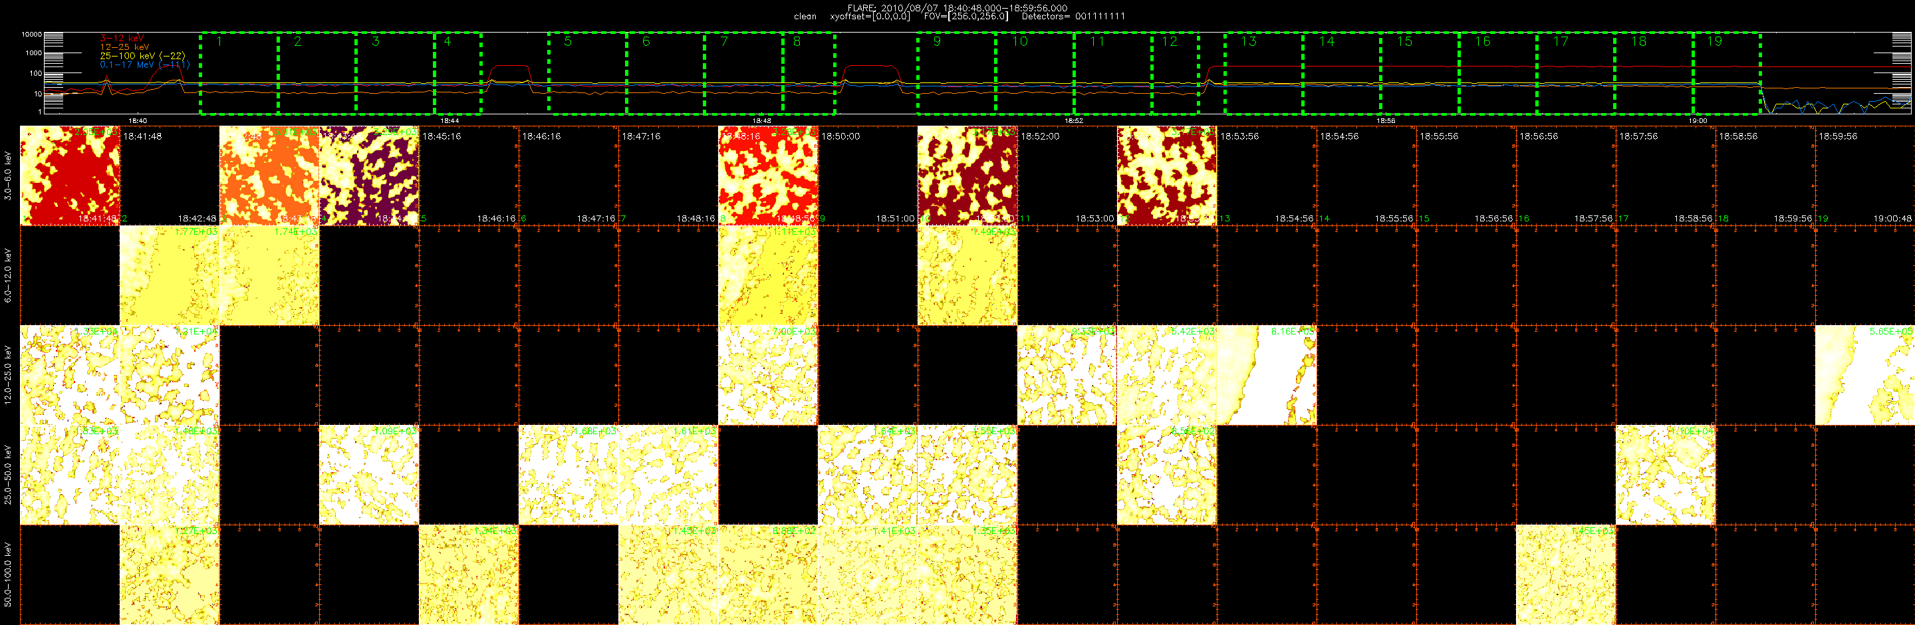Click the '25.0-50.0 keV' row label
Screen dimensions: 1915x625
tap(8, 475)
